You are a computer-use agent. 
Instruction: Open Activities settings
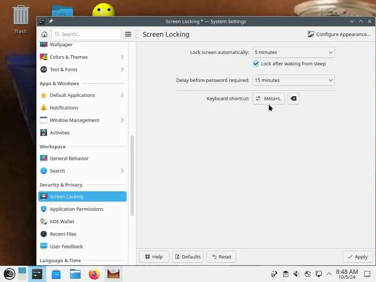click(82, 133)
